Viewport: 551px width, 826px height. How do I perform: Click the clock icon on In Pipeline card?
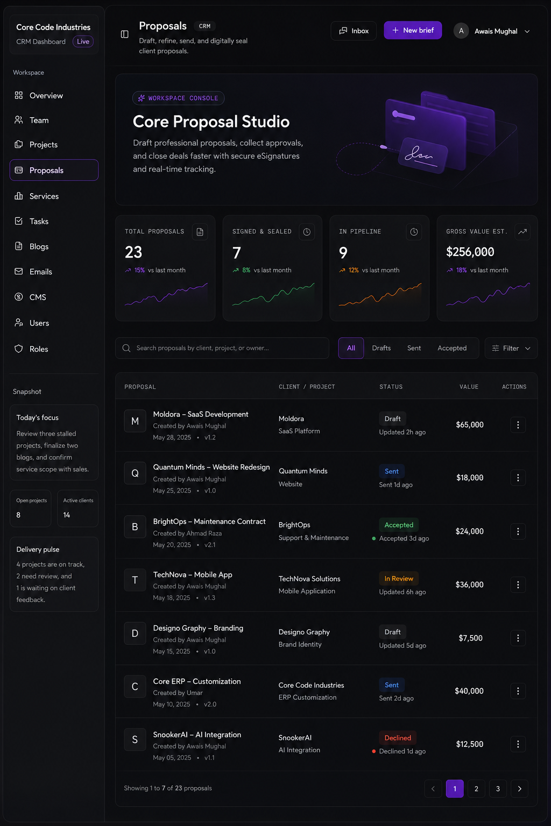(414, 232)
